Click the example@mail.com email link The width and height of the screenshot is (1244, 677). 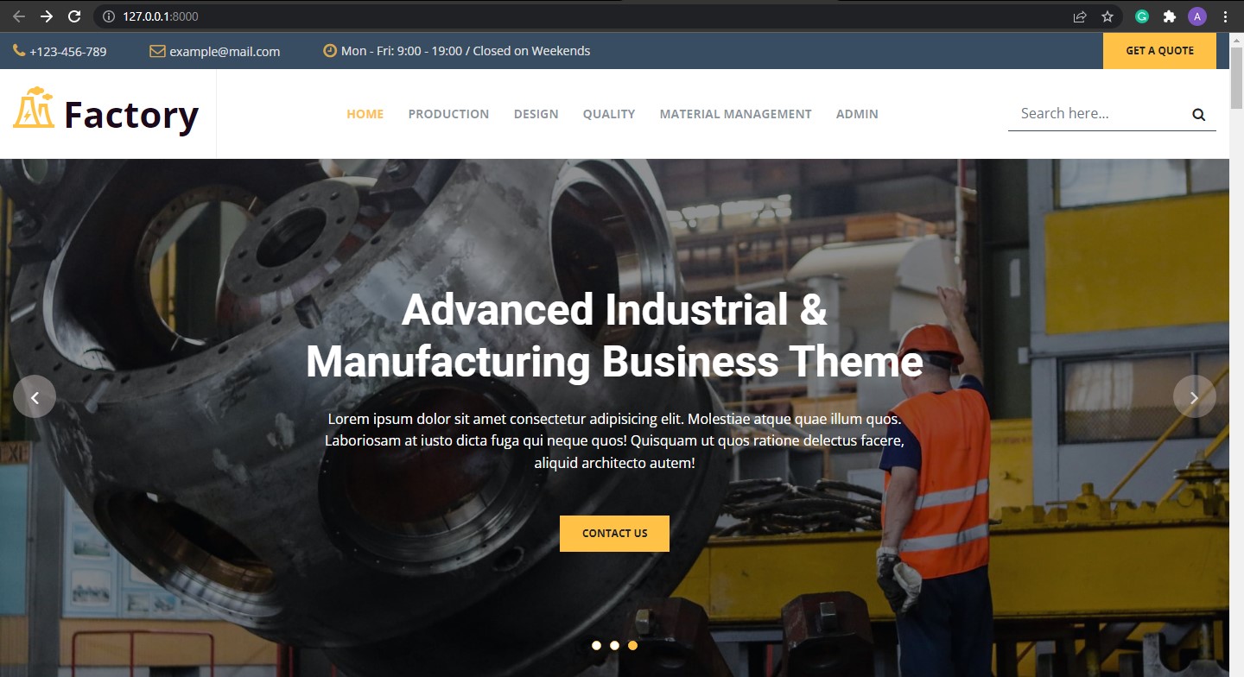click(225, 52)
